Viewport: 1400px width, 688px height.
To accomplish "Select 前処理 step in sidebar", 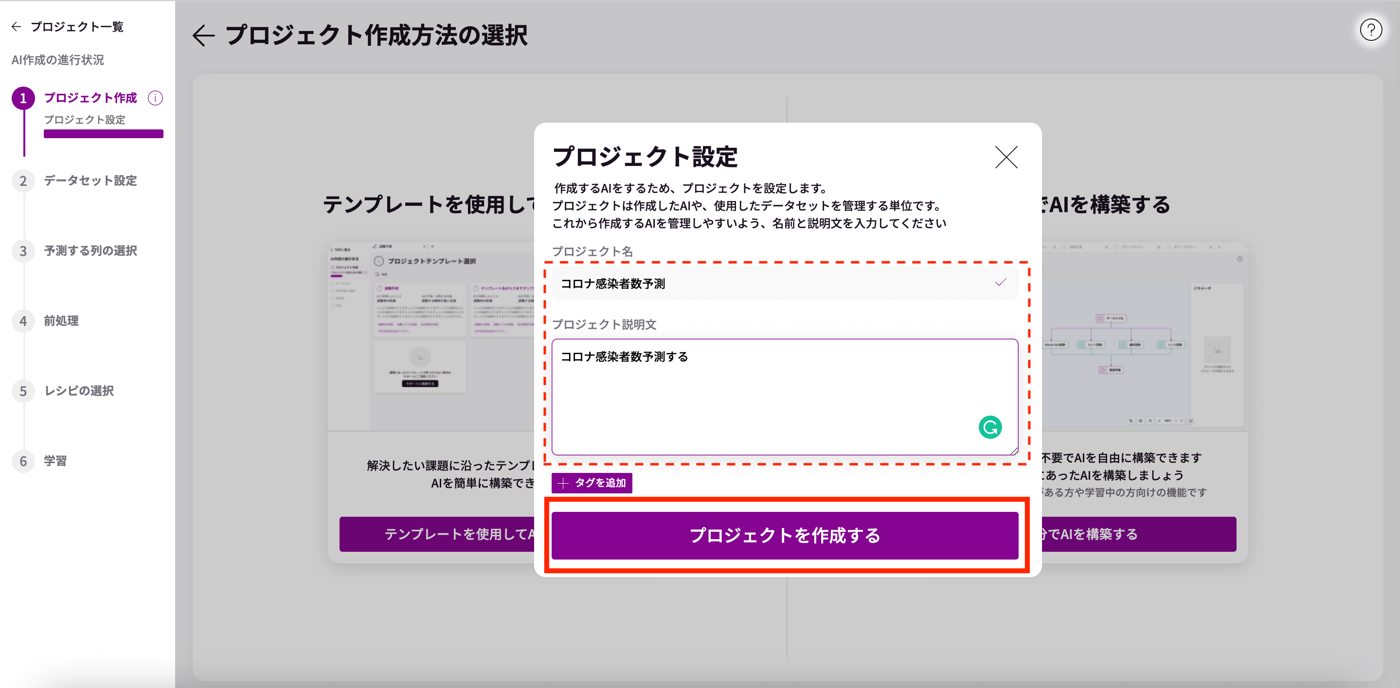I will [61, 321].
